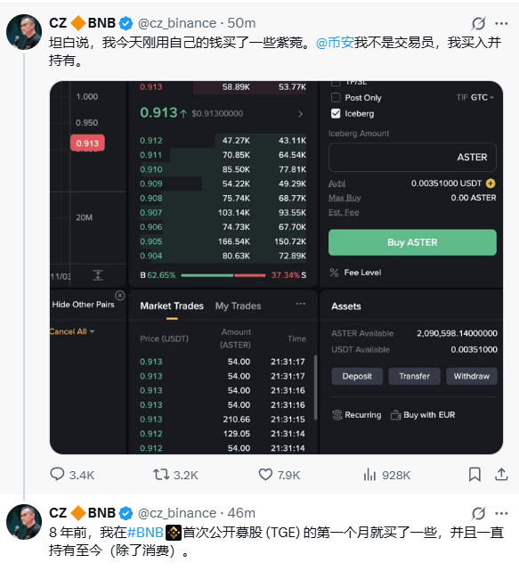Open more options on first tweet
The image size is (519, 571).
(x=501, y=24)
